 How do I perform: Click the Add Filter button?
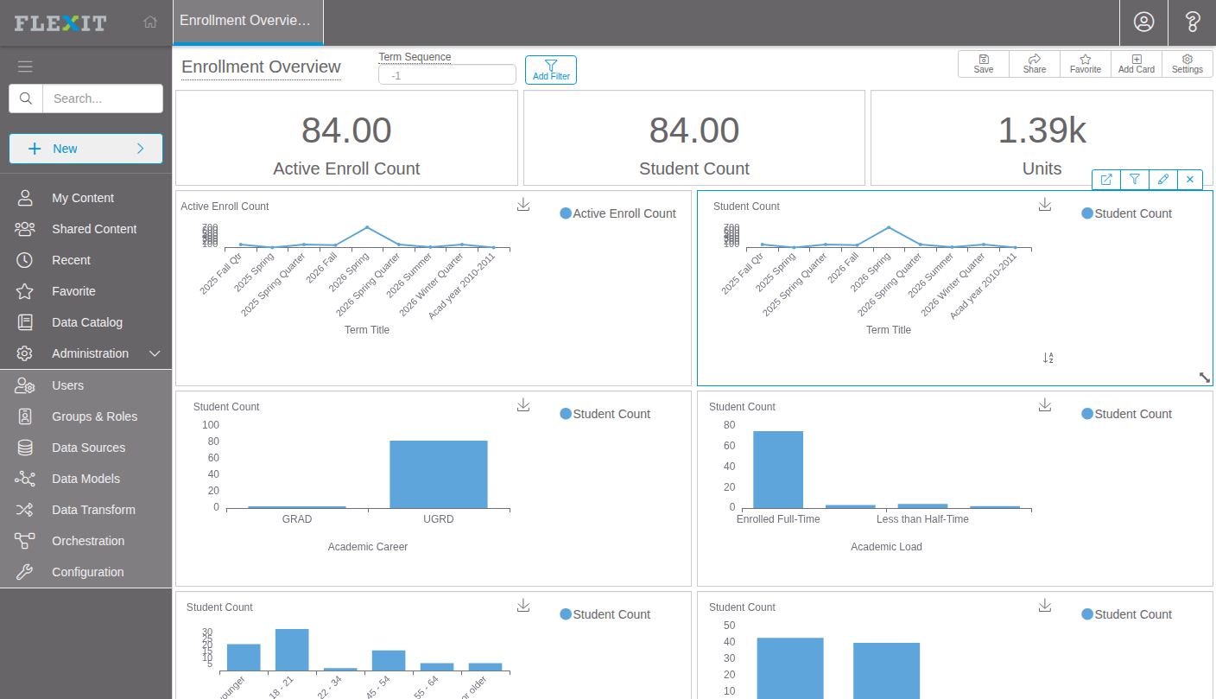[x=551, y=70]
